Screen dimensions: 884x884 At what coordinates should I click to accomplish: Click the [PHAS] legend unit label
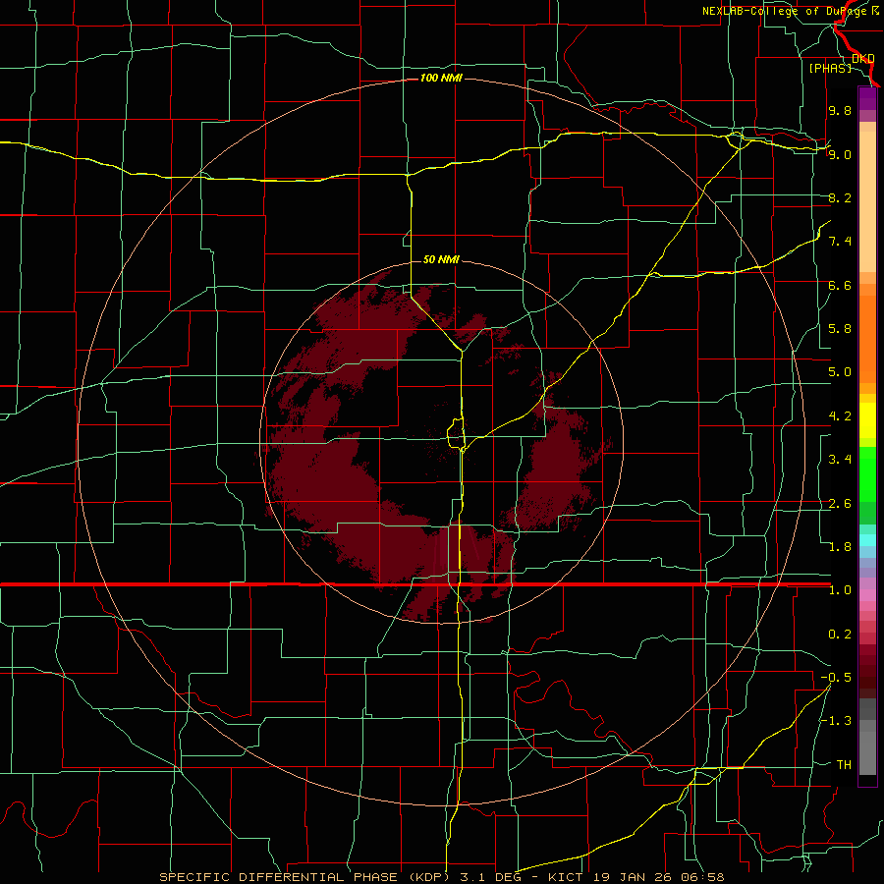(830, 68)
